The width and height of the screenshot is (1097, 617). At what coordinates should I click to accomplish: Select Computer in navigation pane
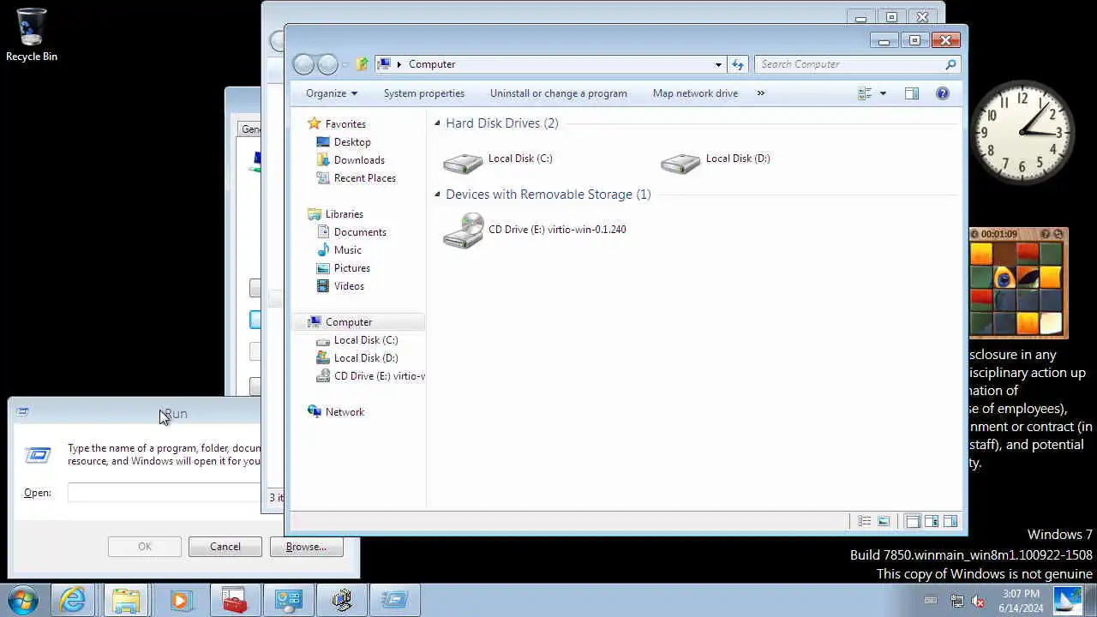pos(358,322)
